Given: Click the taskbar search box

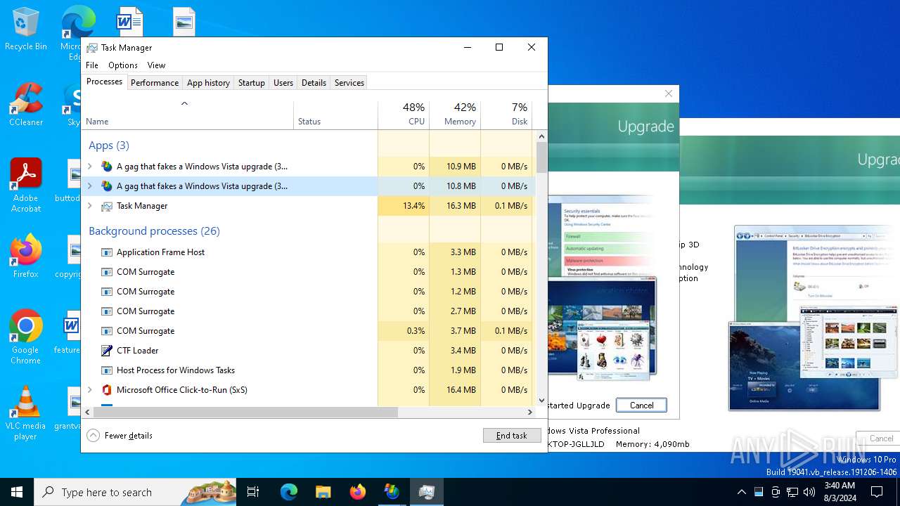Looking at the screenshot, I should [x=135, y=492].
